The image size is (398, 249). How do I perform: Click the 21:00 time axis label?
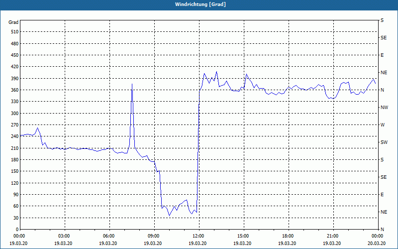(332, 236)
